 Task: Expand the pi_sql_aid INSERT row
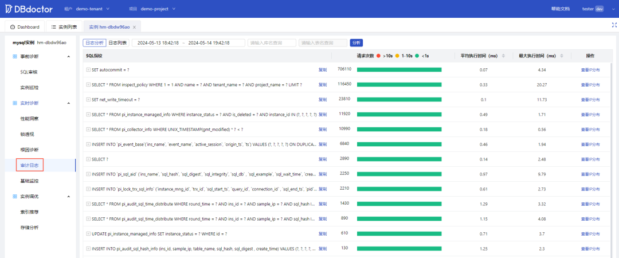click(x=88, y=174)
